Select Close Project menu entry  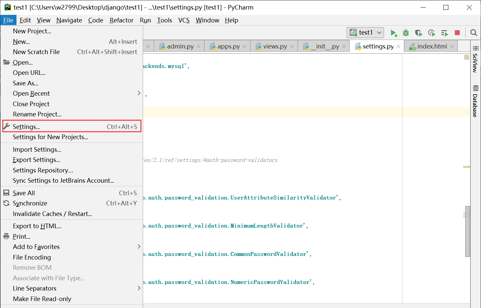pyautogui.click(x=72, y=104)
